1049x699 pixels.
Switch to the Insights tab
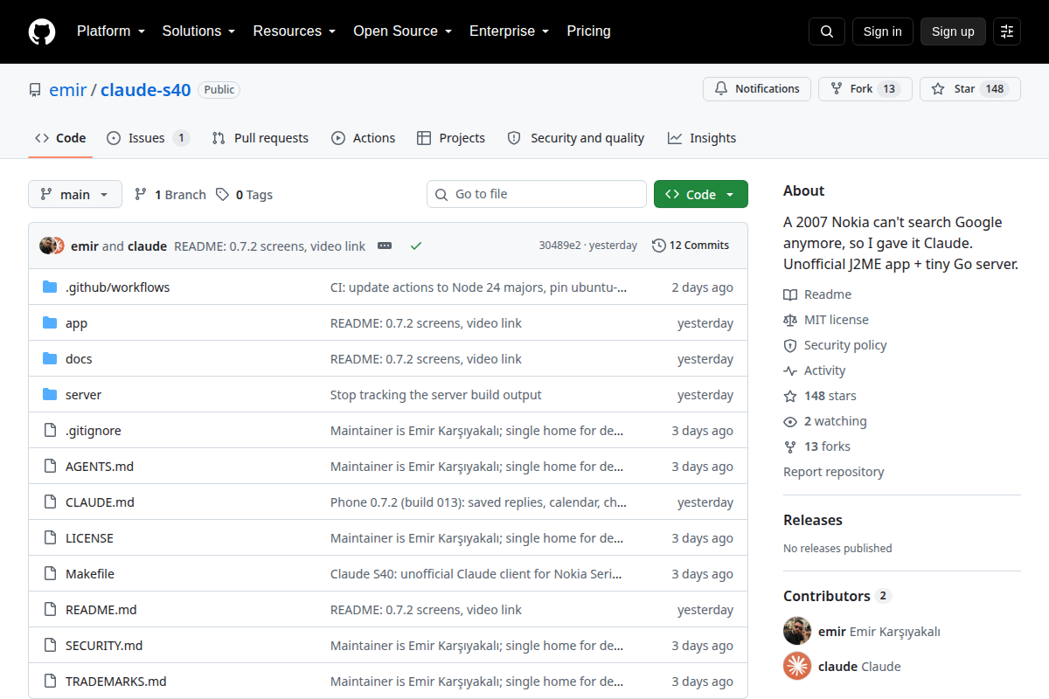point(702,138)
